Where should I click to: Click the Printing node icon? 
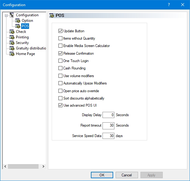(12, 37)
